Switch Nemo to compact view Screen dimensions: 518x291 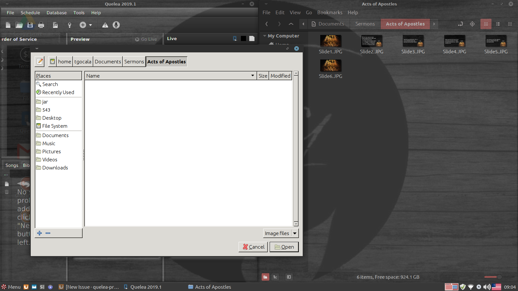[511, 24]
